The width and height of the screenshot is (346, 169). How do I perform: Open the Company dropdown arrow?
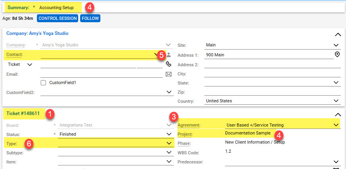pos(168,45)
